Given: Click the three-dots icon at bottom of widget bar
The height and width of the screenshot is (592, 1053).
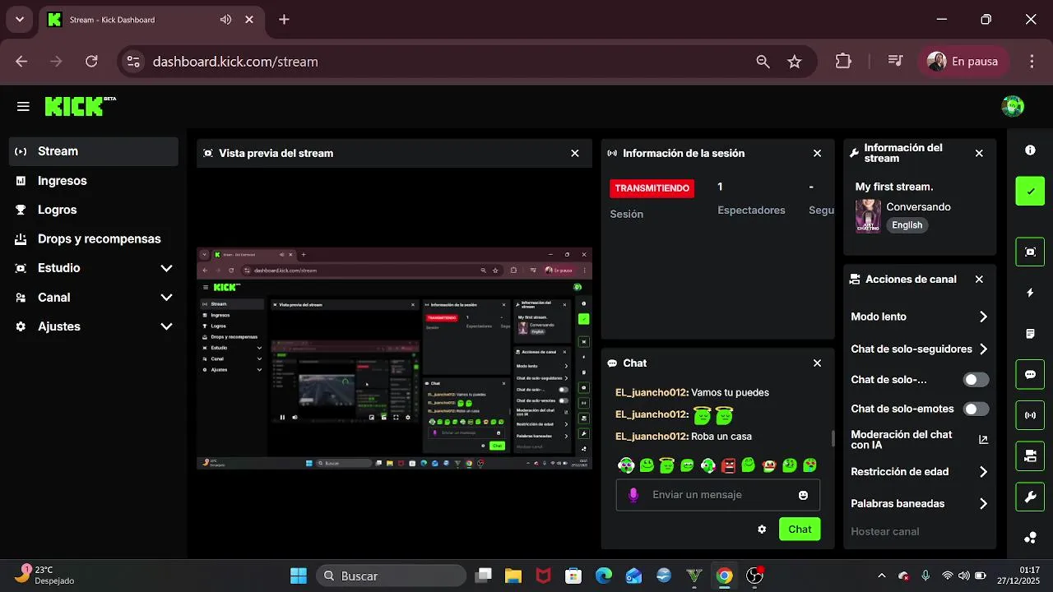Looking at the screenshot, I should (1030, 538).
